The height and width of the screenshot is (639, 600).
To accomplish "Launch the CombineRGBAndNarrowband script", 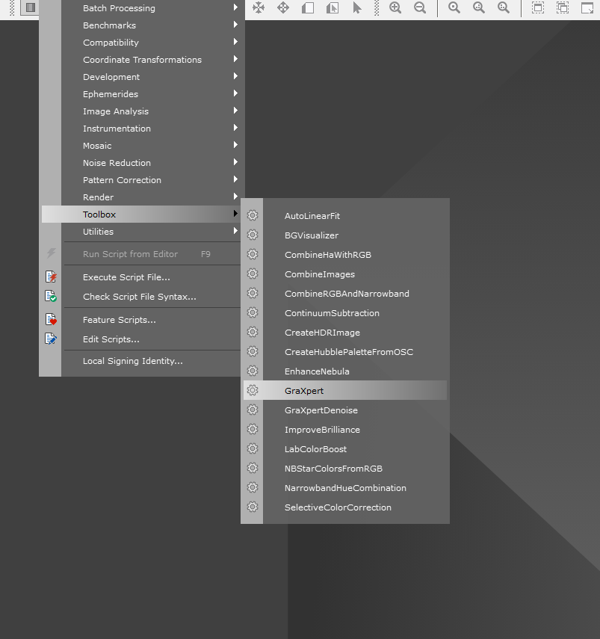I will click(x=345, y=294).
